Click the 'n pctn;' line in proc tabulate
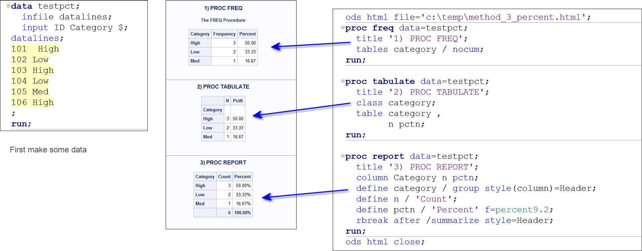This screenshot has width=642, height=251. click(x=406, y=124)
